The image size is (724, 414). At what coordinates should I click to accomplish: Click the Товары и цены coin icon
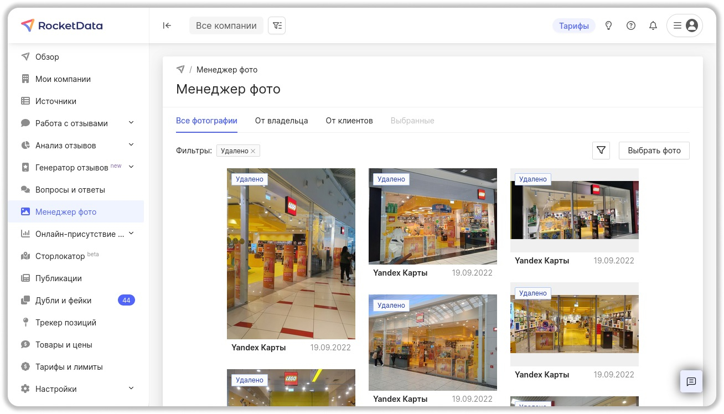25,344
